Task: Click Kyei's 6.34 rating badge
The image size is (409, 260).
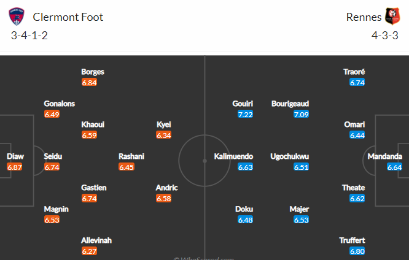Action: (x=163, y=135)
